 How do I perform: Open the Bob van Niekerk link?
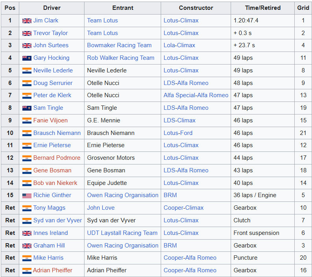(x=55, y=183)
